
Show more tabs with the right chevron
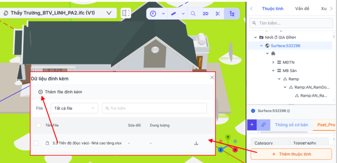(x=331, y=8)
